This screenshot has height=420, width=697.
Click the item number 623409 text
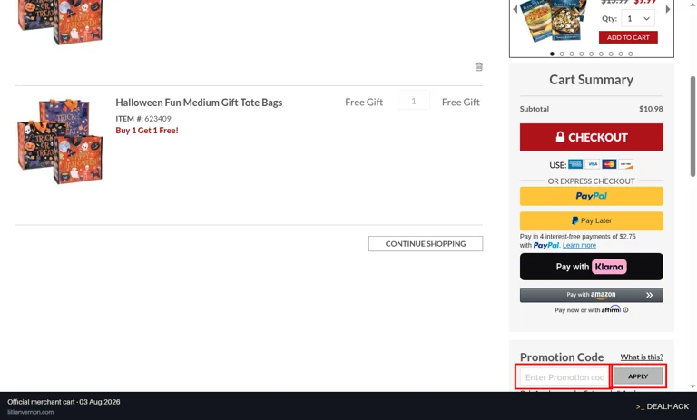[157, 119]
